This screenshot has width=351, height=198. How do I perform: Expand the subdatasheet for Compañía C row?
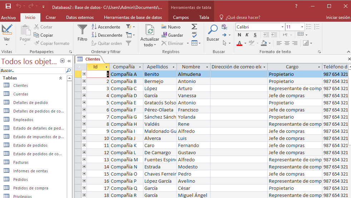[84, 88]
